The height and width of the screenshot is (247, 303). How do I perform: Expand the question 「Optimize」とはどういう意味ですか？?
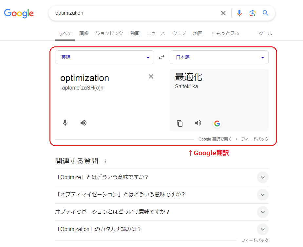pyautogui.click(x=262, y=177)
